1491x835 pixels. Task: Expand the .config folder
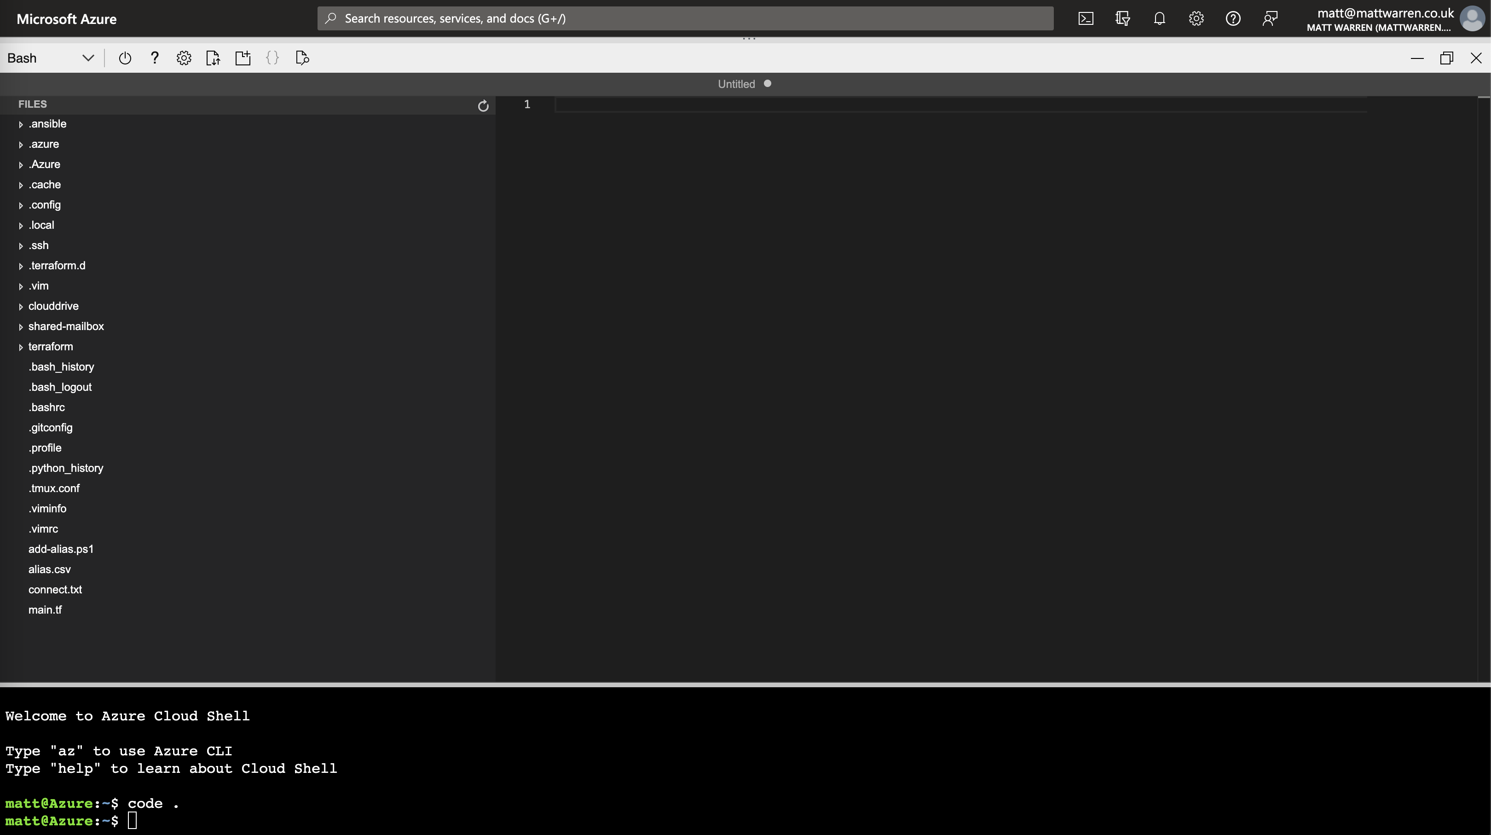point(21,206)
